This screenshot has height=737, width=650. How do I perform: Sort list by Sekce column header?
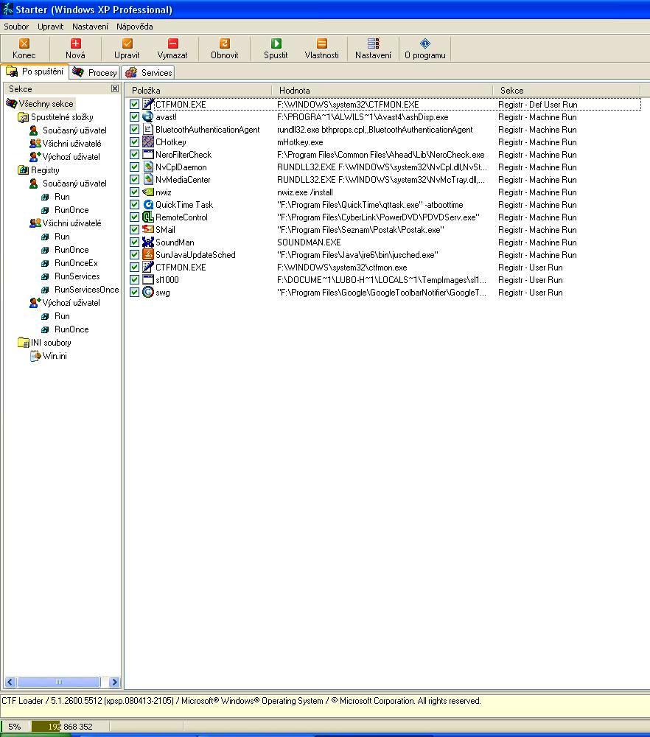click(566, 90)
